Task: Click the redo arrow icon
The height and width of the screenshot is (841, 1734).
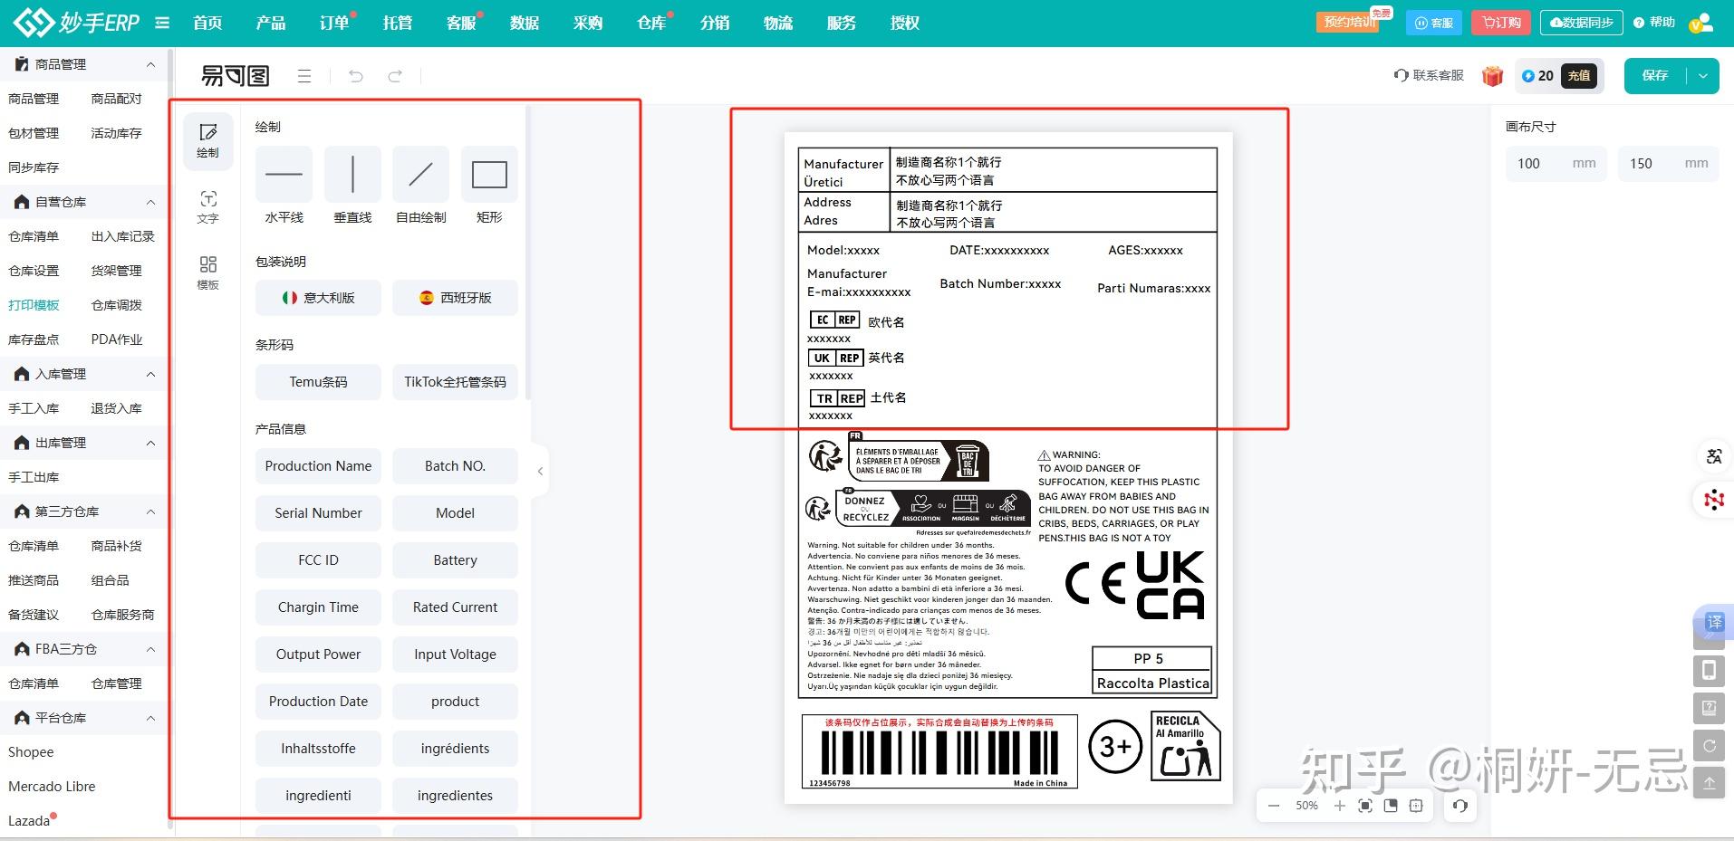Action: point(395,76)
